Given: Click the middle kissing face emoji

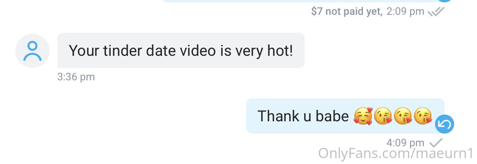Looking at the screenshot, I should tap(403, 116).
